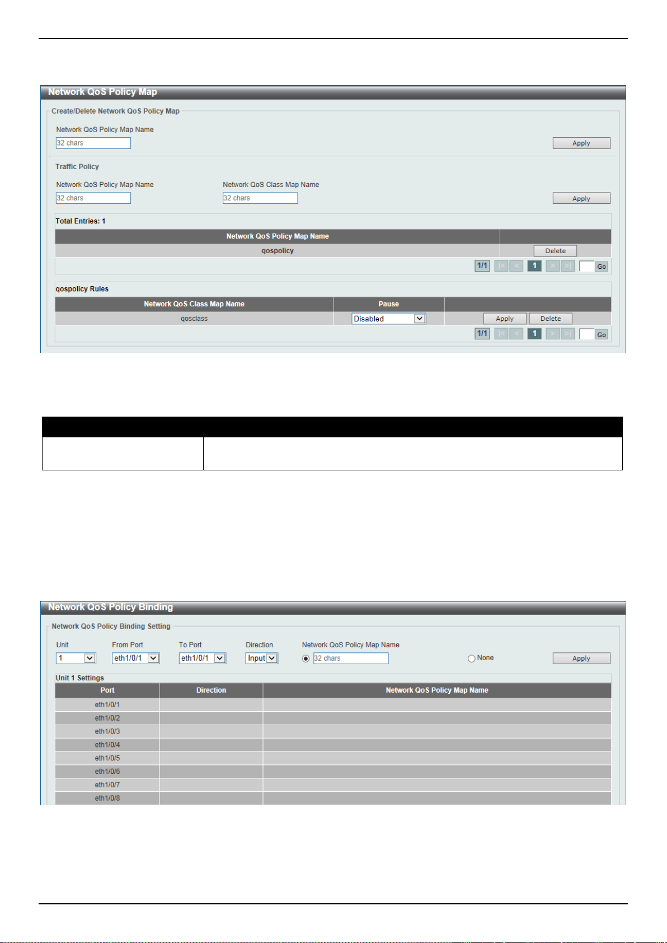Go to last page in policy map pager

click(567, 266)
